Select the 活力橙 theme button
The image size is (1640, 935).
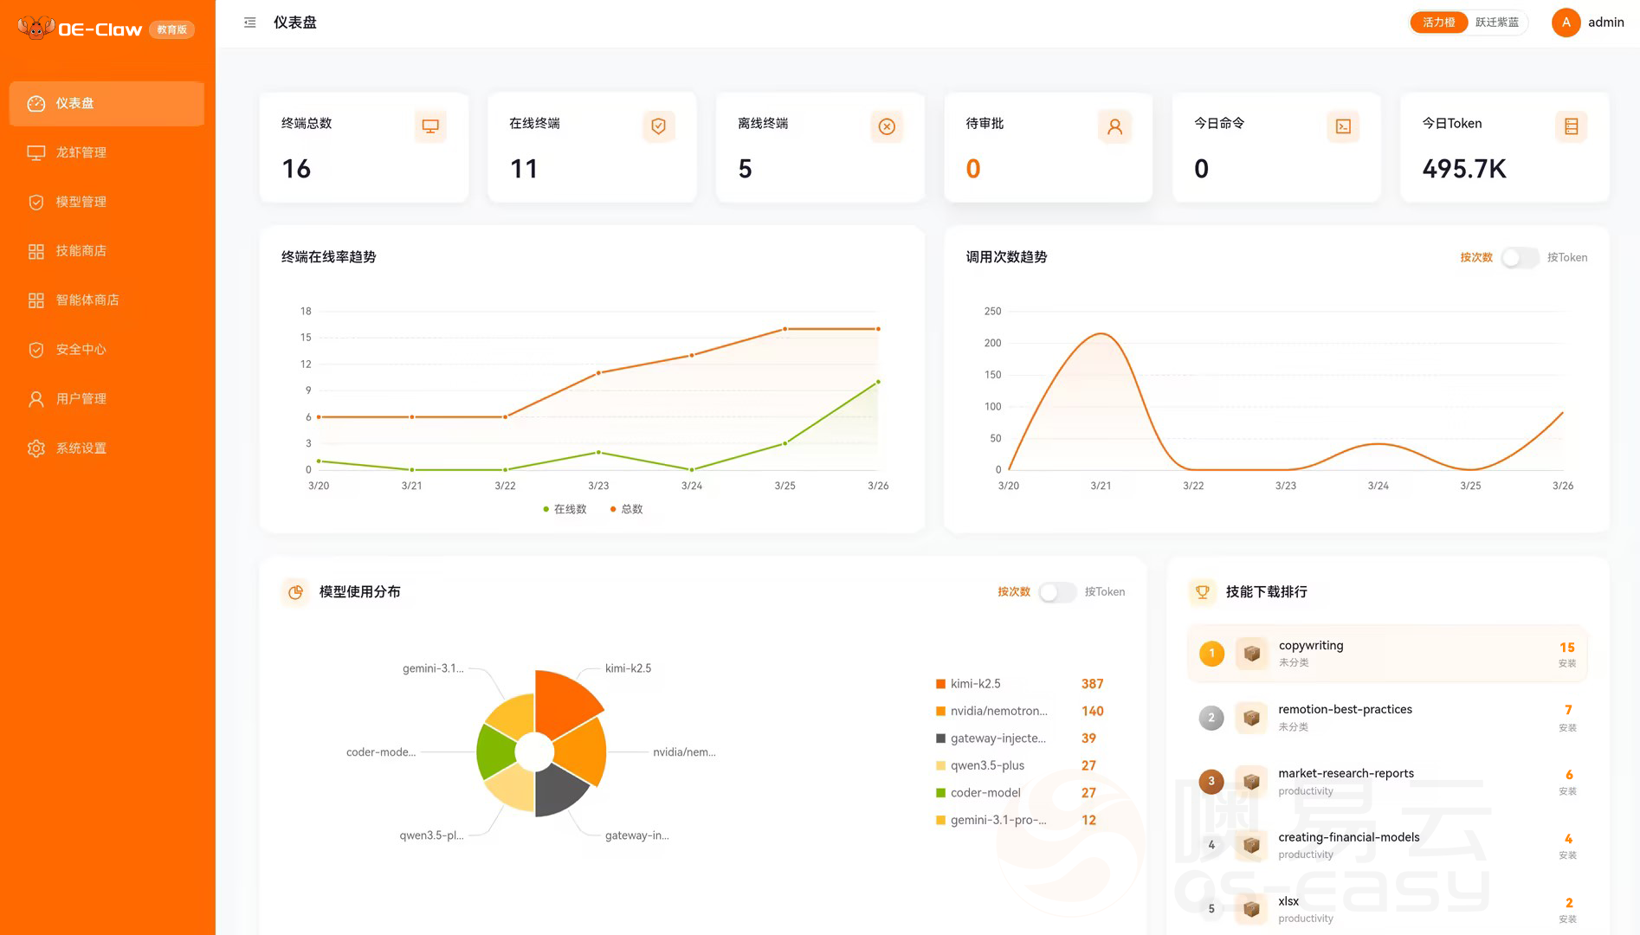click(x=1438, y=23)
